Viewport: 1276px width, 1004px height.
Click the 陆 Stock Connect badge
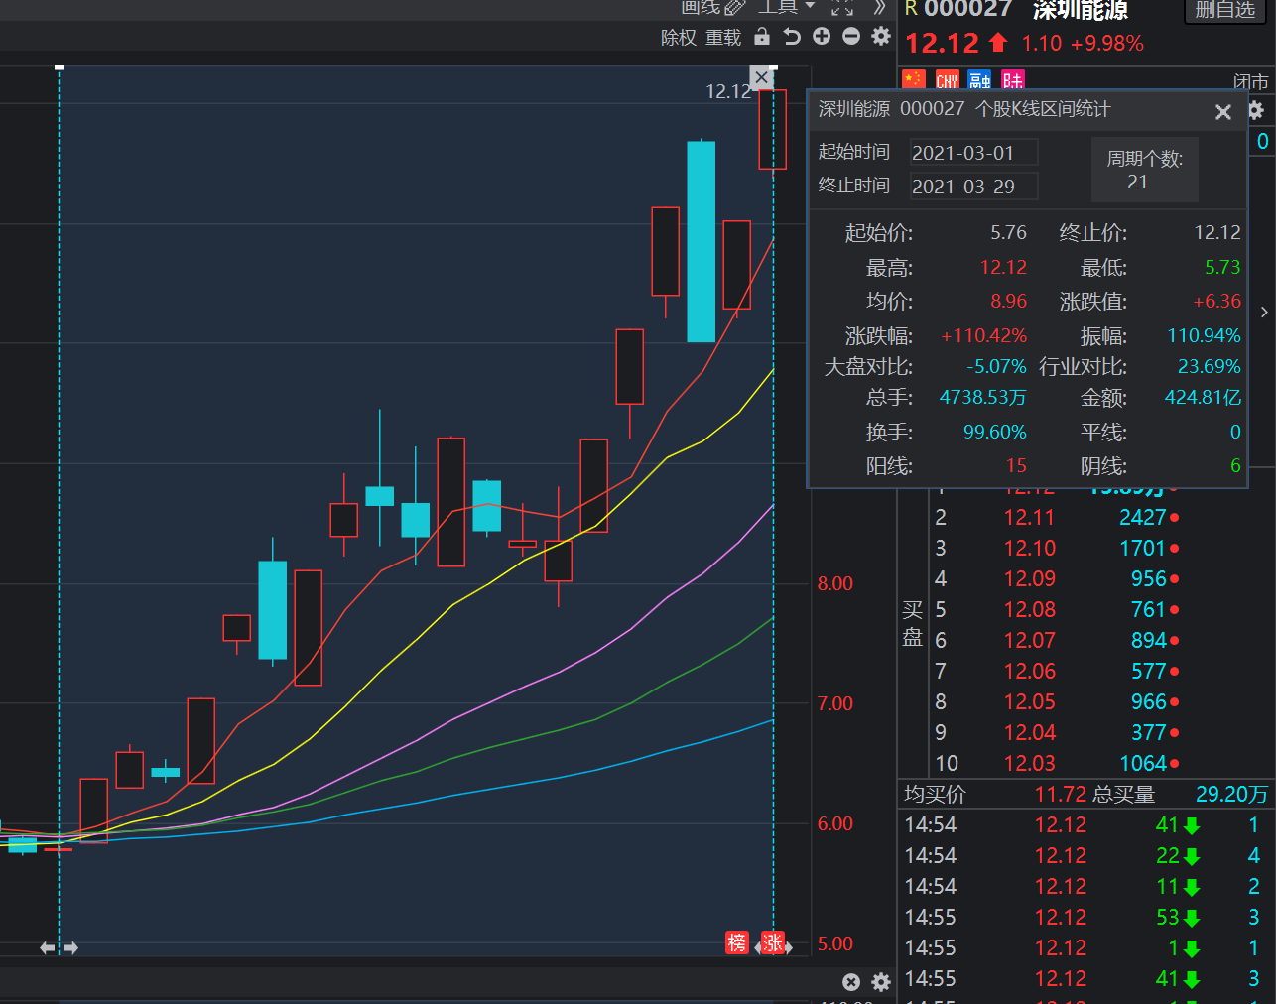coord(1012,80)
